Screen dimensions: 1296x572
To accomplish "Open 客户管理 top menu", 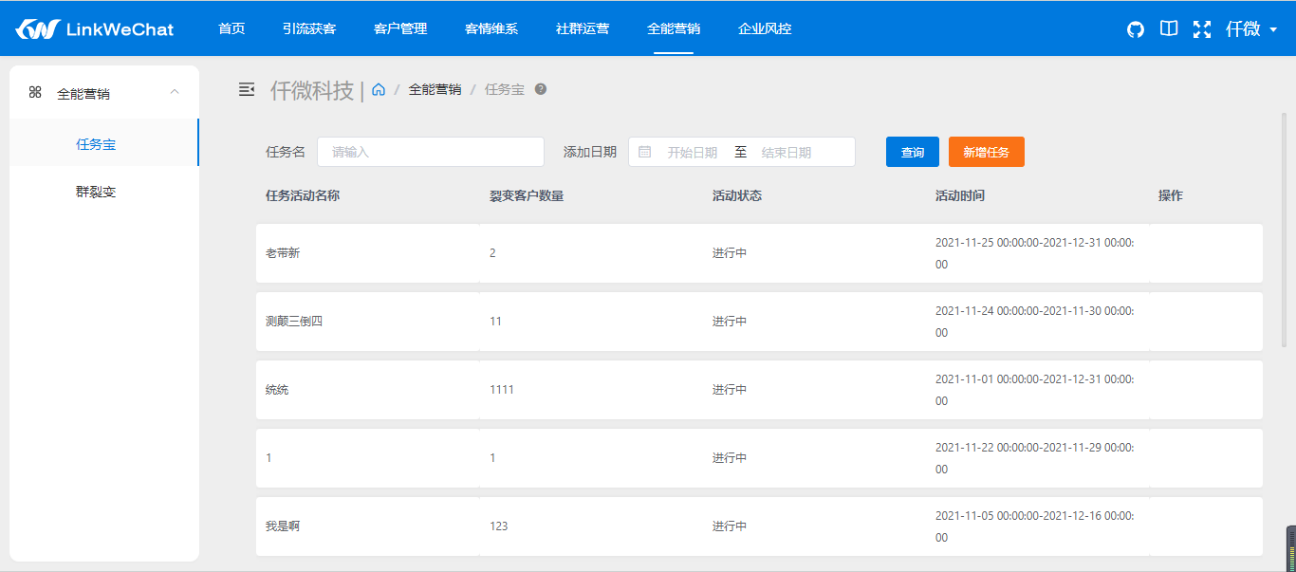I will (400, 28).
